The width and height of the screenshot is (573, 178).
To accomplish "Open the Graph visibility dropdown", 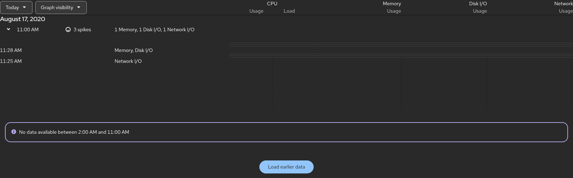I will (61, 7).
